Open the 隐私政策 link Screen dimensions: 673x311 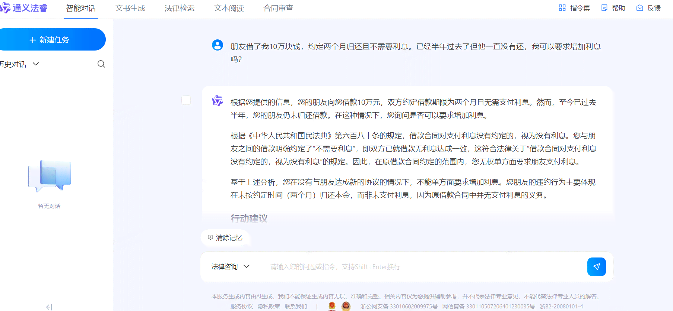pos(269,307)
